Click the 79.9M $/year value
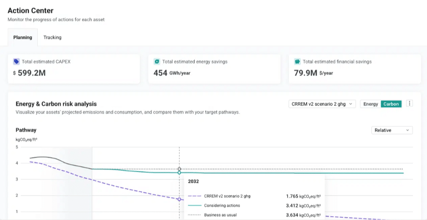This screenshot has width=427, height=220. pos(314,73)
